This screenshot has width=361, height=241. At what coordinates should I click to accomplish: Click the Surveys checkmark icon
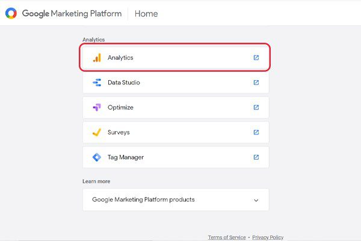point(97,132)
